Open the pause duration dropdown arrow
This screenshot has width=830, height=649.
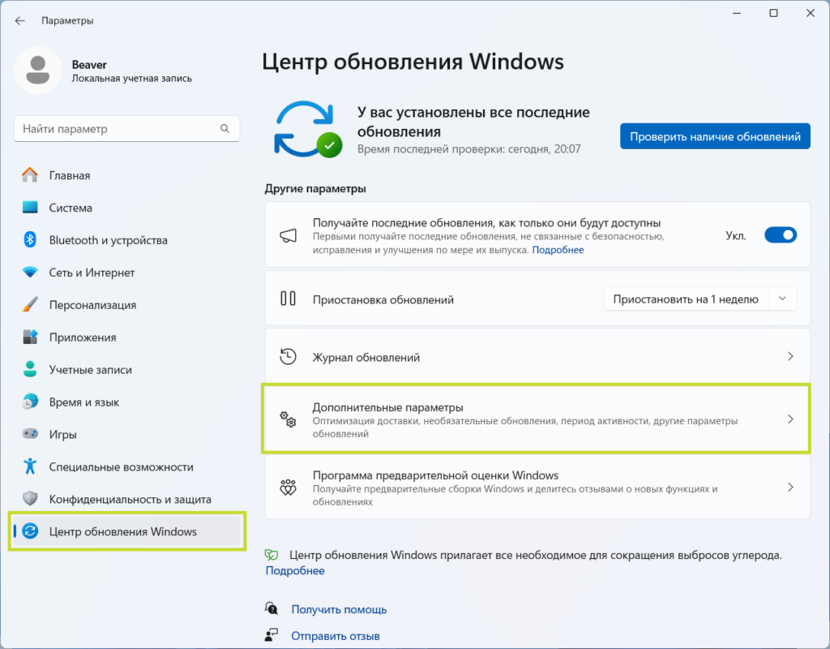782,299
